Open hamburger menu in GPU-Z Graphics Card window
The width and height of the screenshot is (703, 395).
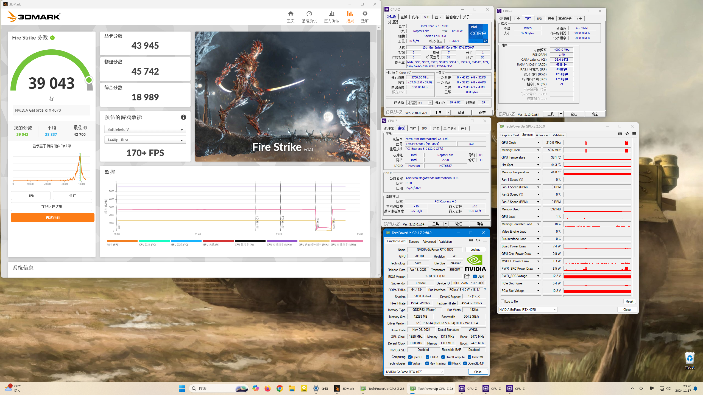click(x=485, y=240)
